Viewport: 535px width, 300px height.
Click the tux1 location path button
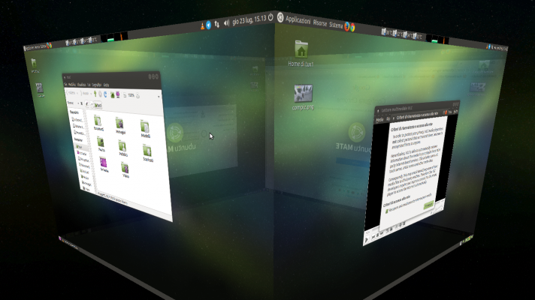point(98,105)
